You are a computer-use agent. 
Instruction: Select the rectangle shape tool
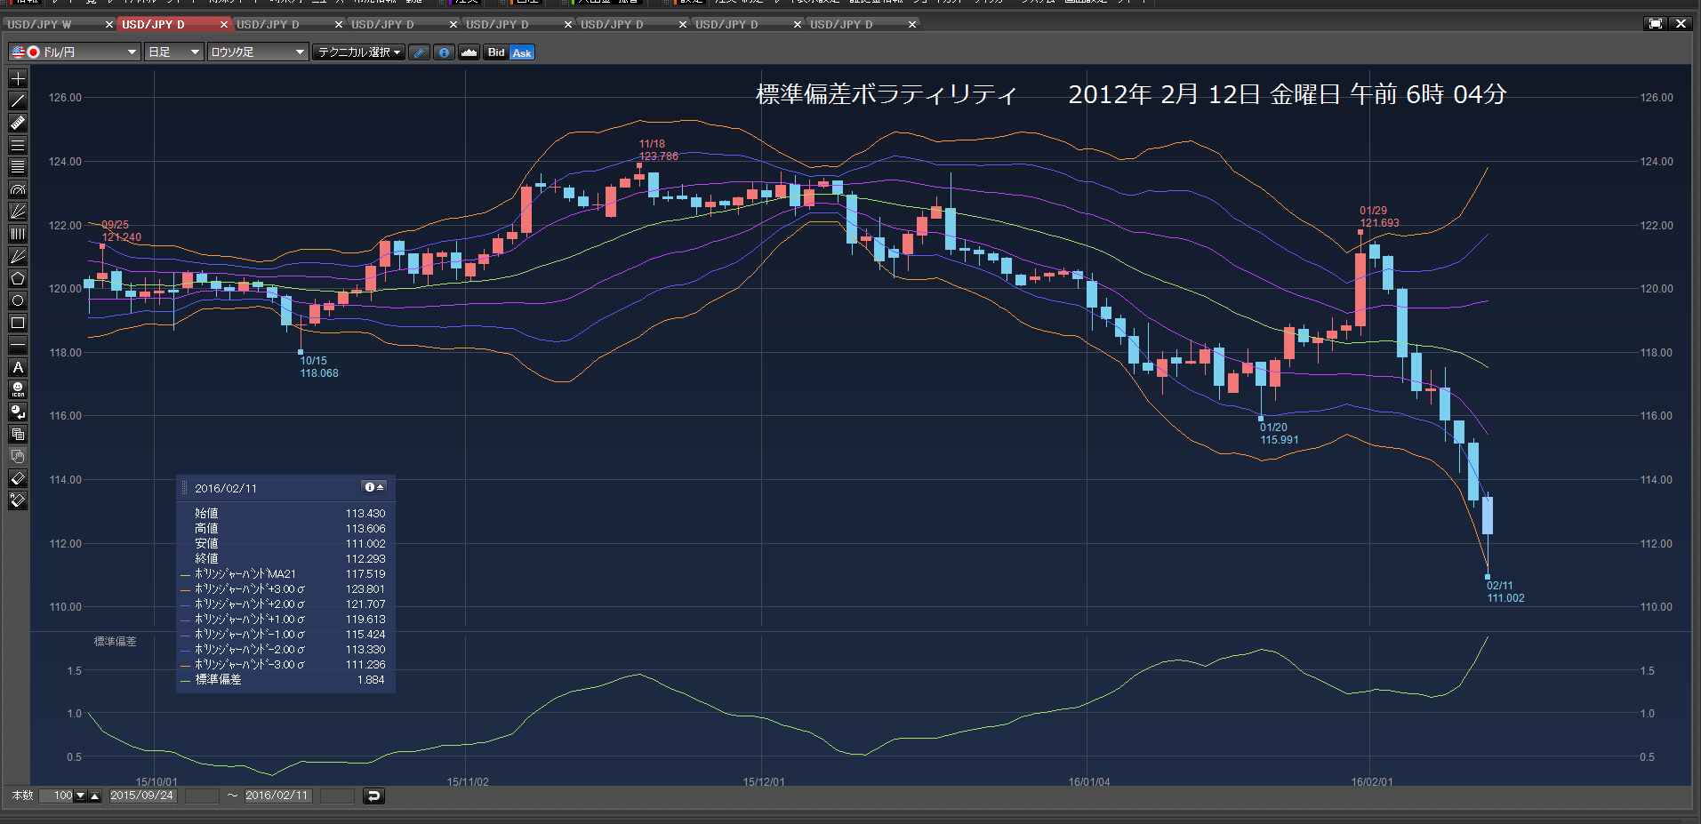pyautogui.click(x=18, y=323)
